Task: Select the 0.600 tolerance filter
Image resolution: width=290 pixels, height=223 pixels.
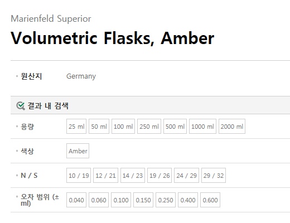Action: coord(210,200)
